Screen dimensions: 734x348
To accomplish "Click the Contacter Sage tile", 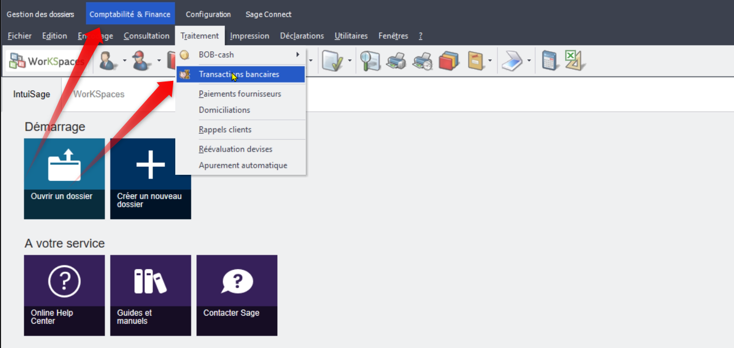I will (237, 296).
